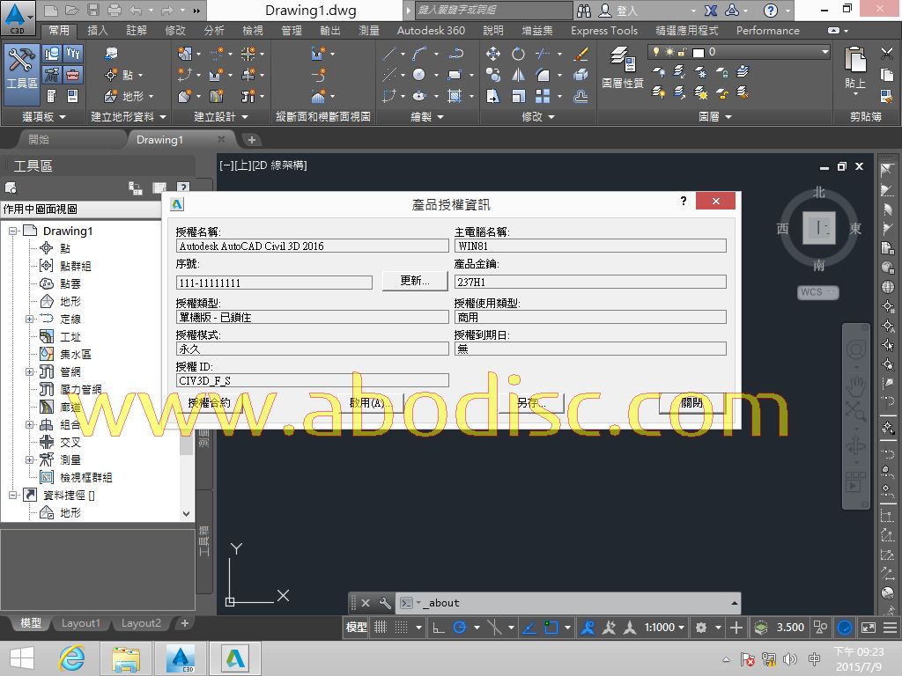
Task: Open Internet Explorer from taskbar
Action: 72,658
